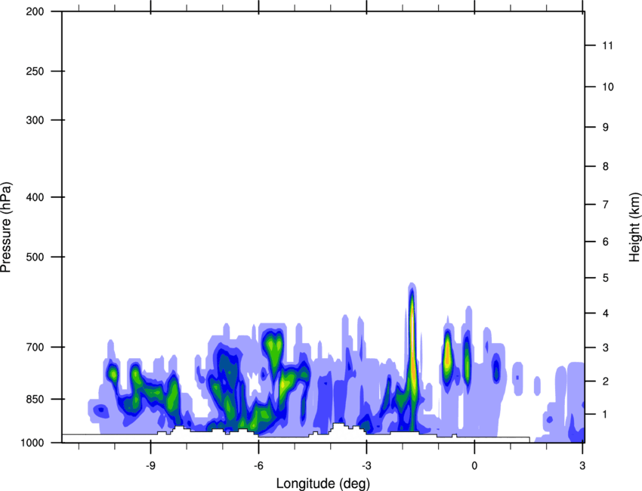Click the 850 pressure tick label
Image resolution: width=642 pixels, height=491 pixels.
tap(35, 399)
